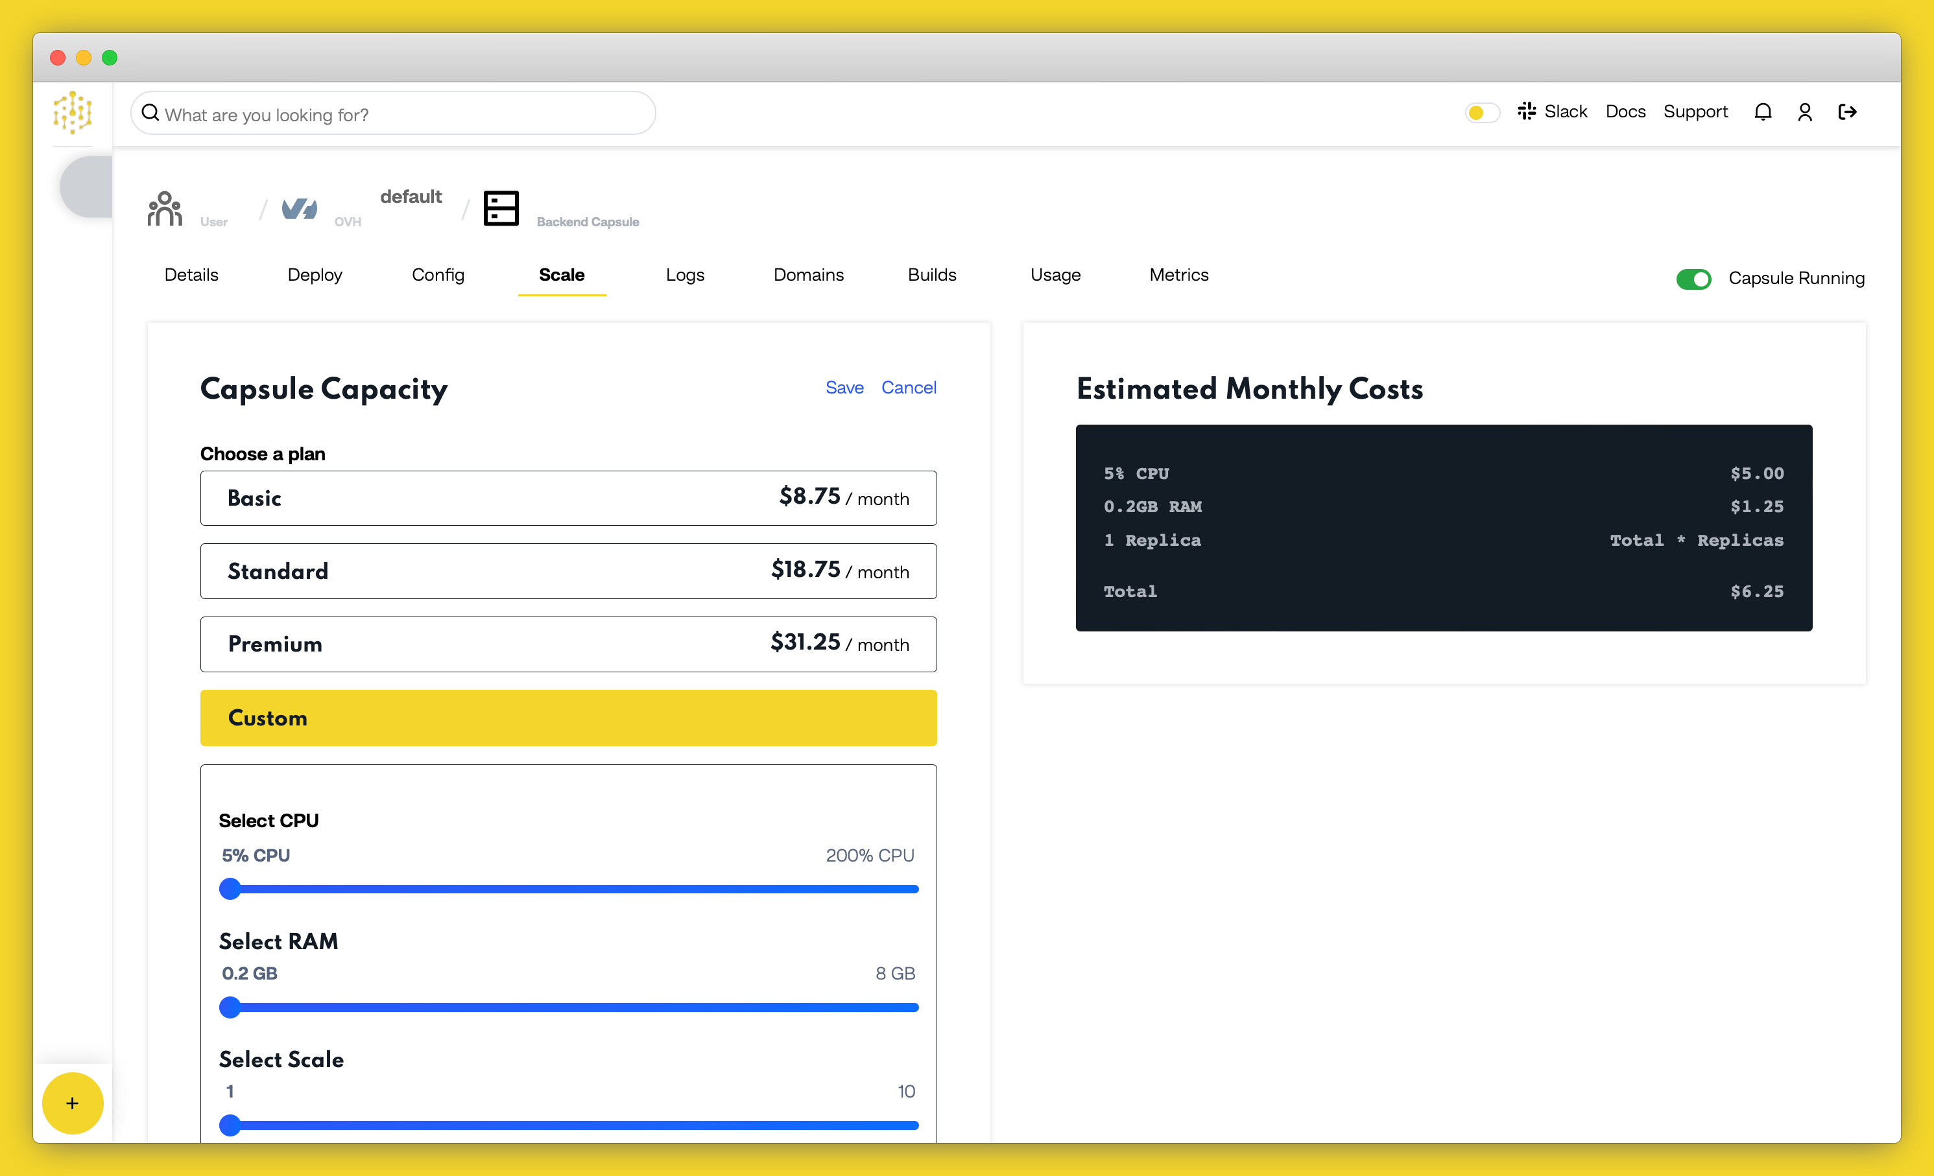Click the 'Total $6.25' cost row

pos(1444,591)
